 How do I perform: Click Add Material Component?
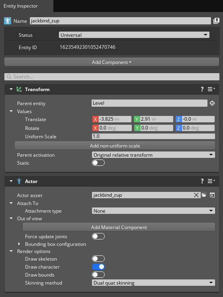(x=119, y=227)
